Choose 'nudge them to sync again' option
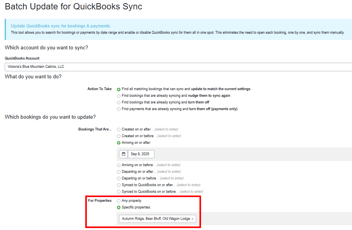 pyautogui.click(x=119, y=96)
